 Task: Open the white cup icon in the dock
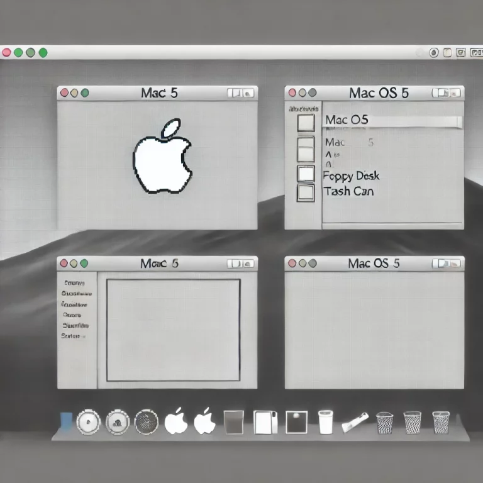point(325,421)
